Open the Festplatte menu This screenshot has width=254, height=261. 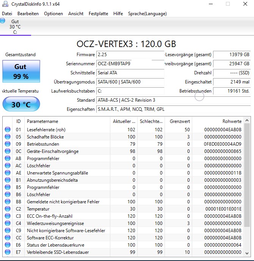tap(98, 14)
